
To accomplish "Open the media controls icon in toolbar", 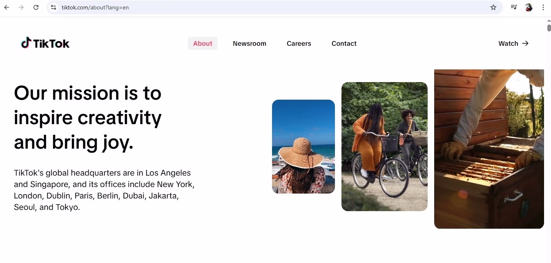I will tap(514, 7).
